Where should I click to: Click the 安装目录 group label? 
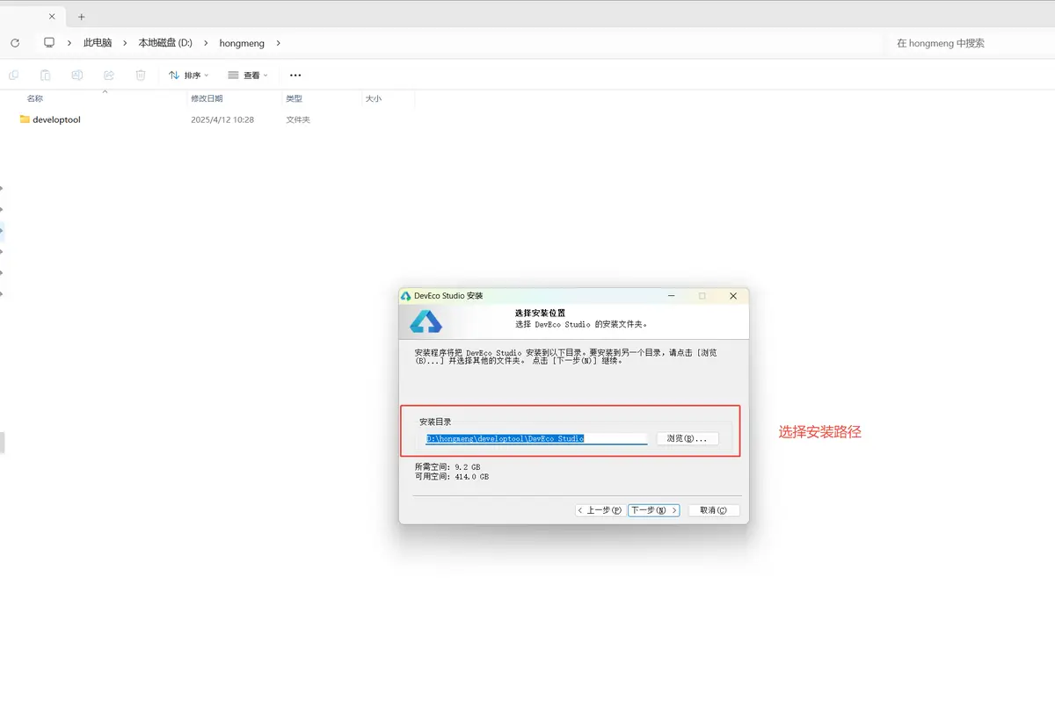point(435,422)
